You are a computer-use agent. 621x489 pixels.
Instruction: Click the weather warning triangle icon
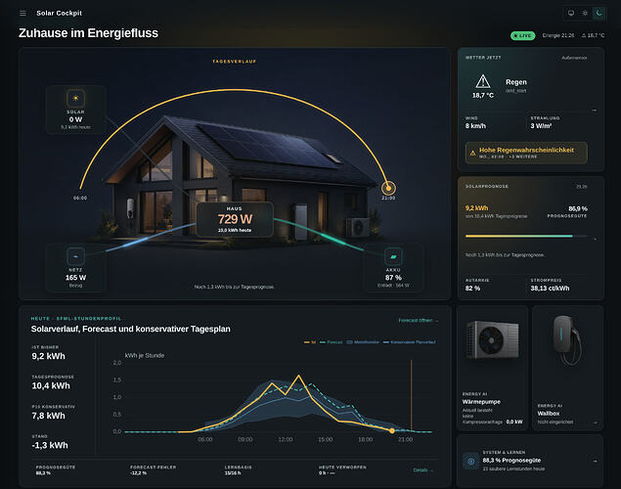click(x=483, y=81)
